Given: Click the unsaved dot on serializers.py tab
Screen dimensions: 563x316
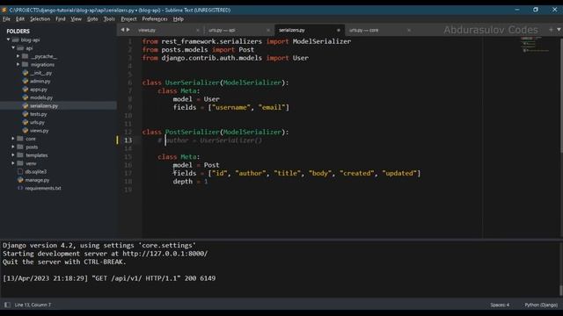Looking at the screenshot, I should coord(338,30).
